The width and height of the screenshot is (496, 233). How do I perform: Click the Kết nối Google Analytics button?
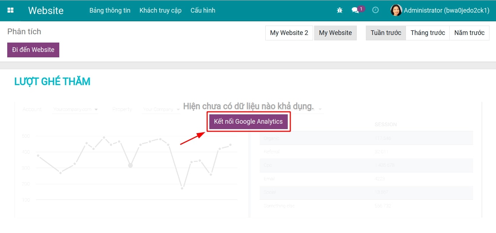click(x=248, y=122)
